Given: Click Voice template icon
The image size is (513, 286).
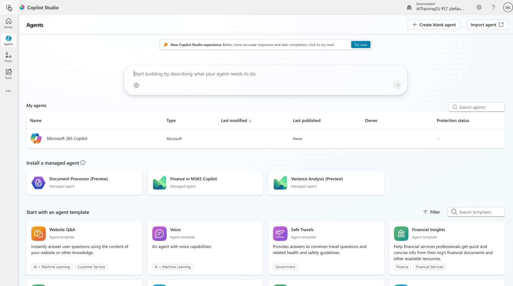Looking at the screenshot, I should click(x=159, y=233).
